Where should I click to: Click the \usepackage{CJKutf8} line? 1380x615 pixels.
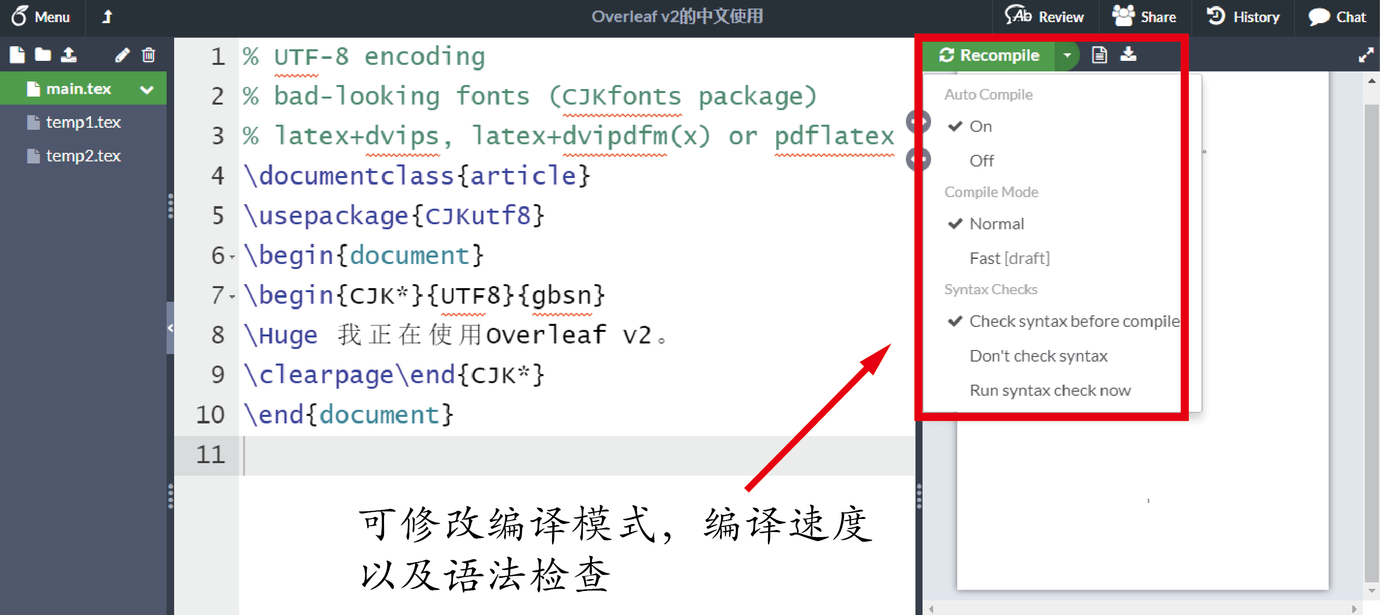(394, 216)
